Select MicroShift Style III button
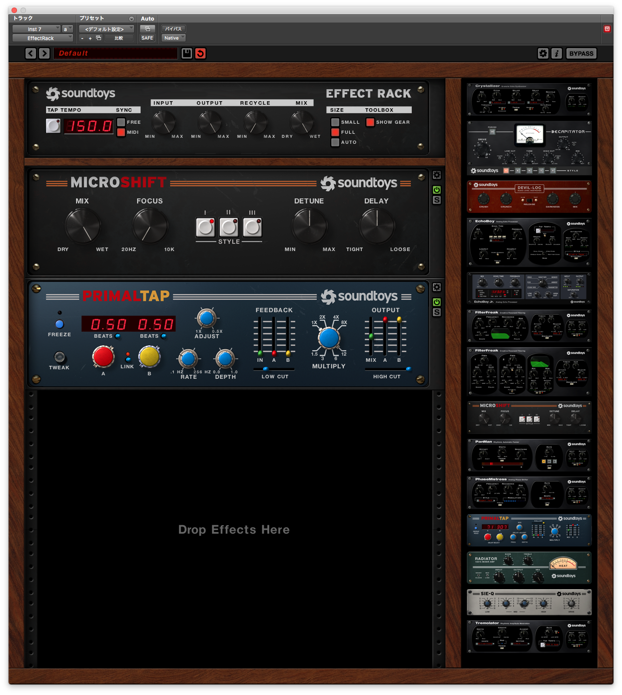This screenshot has height=695, width=622. (x=252, y=227)
